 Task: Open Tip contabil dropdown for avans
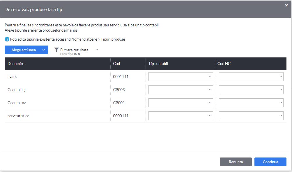[180, 77]
